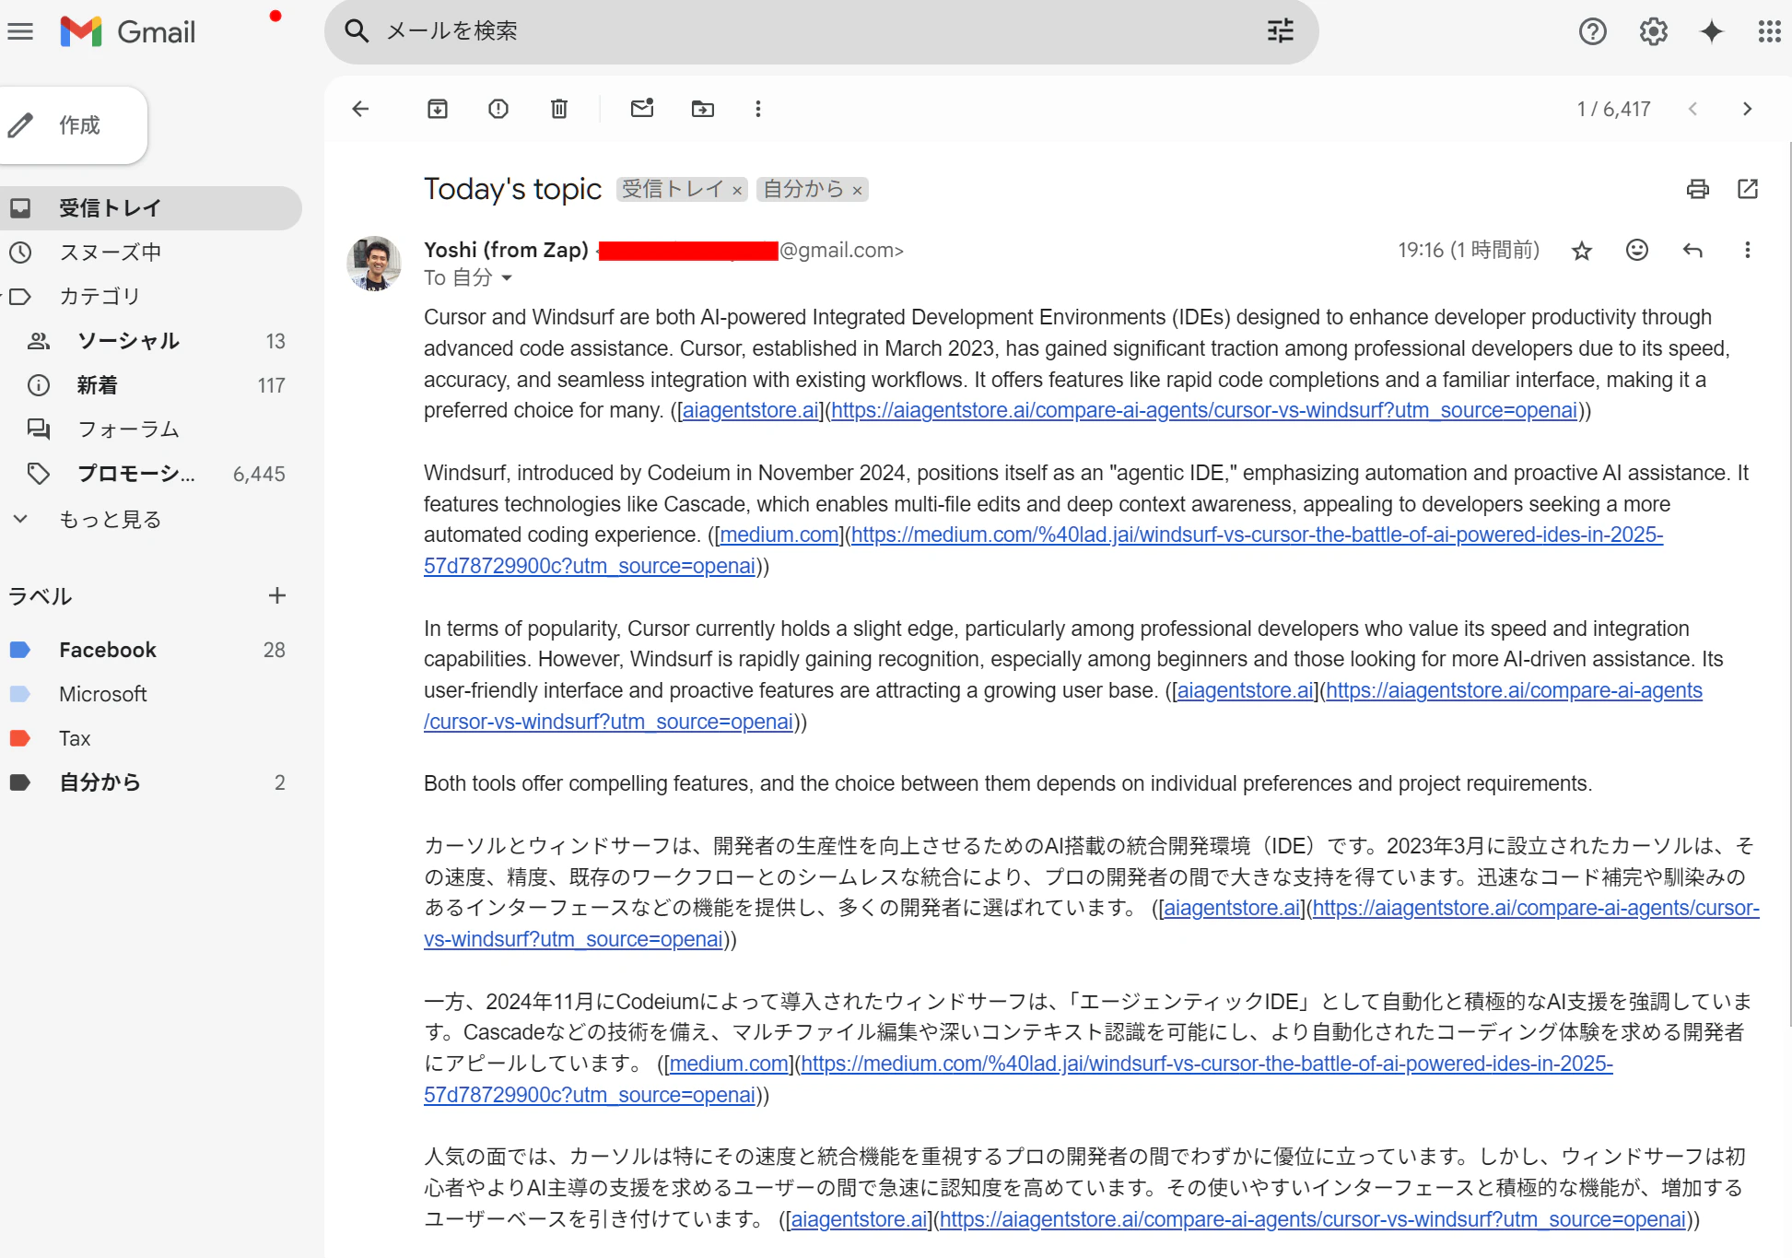This screenshot has width=1792, height=1258.
Task: Open the スヌーズ中 folder
Action: (151, 253)
